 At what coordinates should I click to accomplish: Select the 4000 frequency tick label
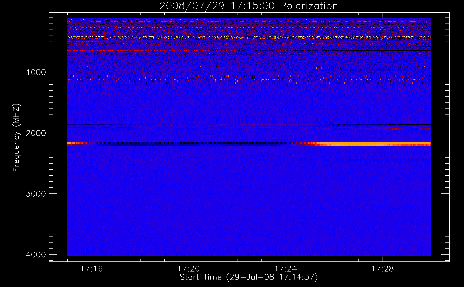tap(36, 255)
